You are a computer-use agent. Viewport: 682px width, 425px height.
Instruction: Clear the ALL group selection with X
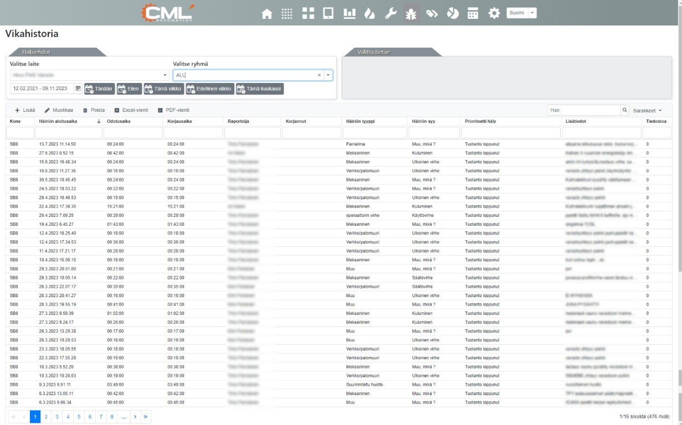point(319,75)
